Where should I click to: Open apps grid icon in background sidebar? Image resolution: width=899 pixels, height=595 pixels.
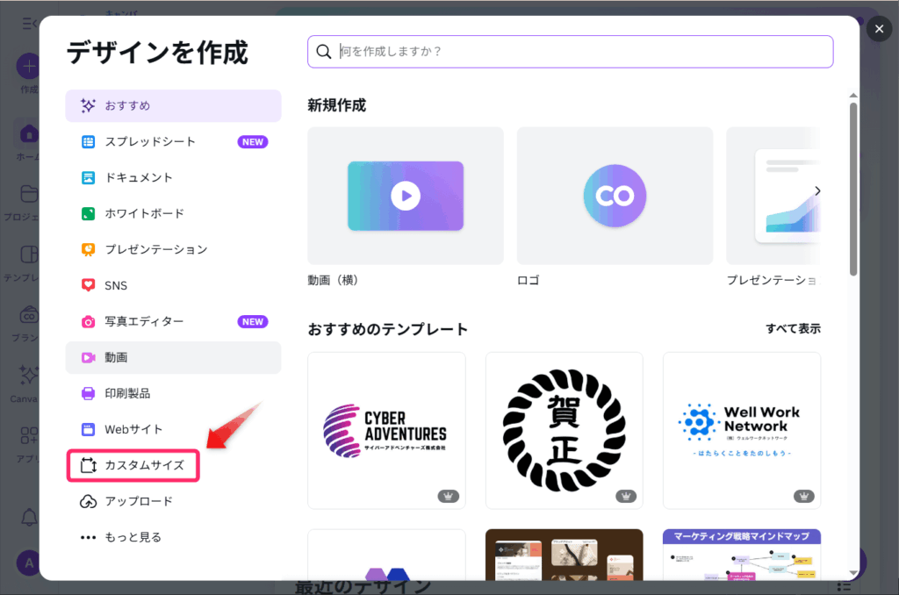point(29,435)
